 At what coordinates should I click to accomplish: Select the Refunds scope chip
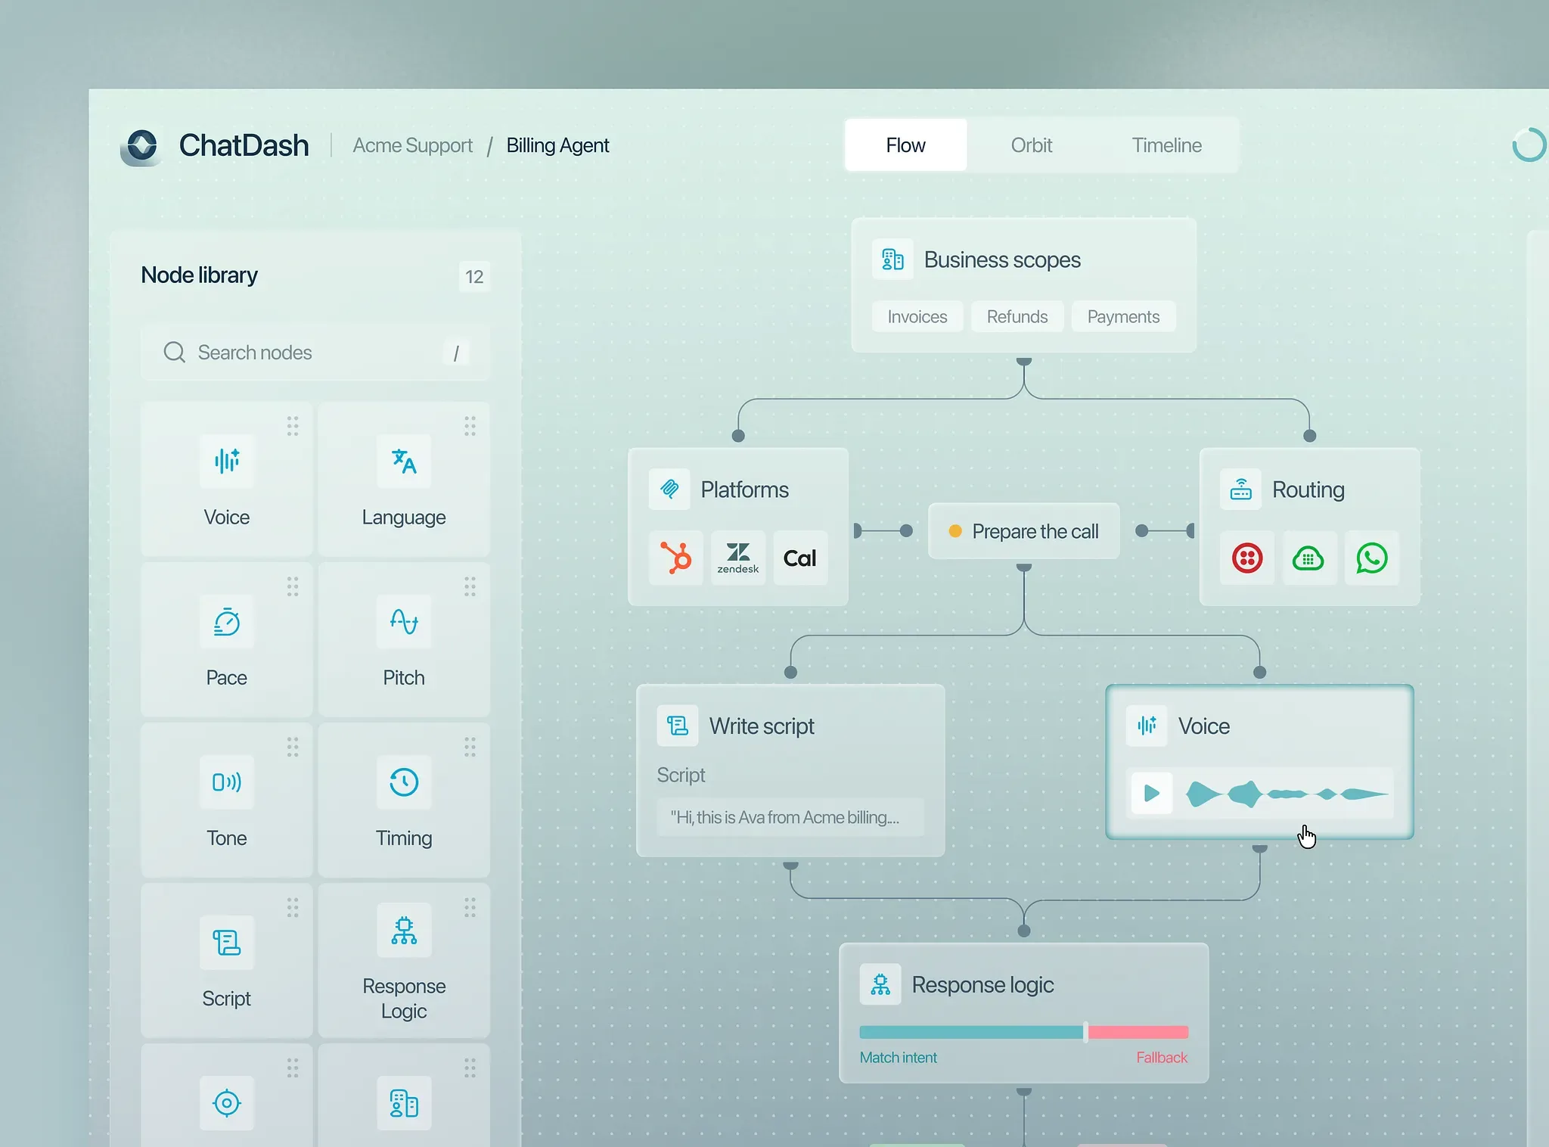pos(1017,316)
